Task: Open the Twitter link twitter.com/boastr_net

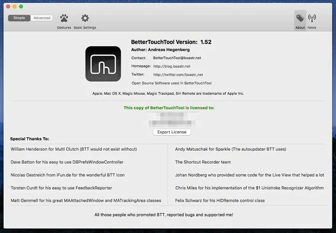Action: pos(178,74)
